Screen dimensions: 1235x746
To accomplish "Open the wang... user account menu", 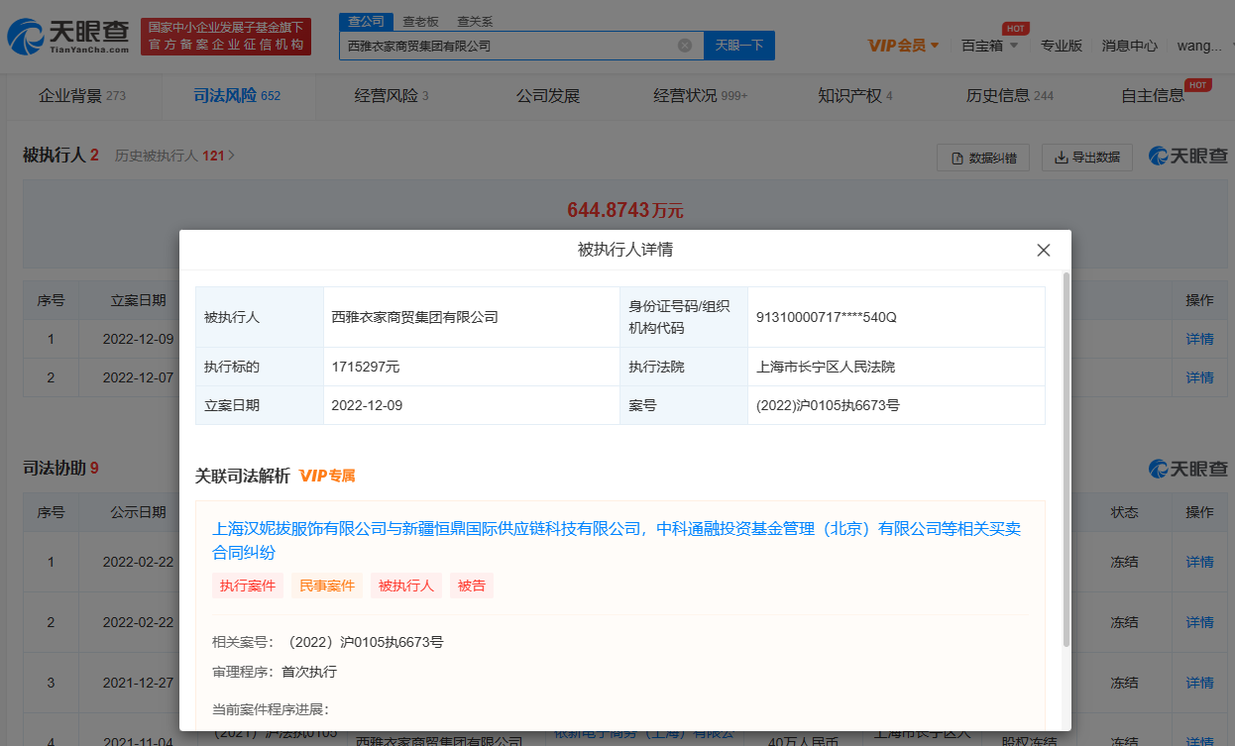I will tap(1198, 46).
